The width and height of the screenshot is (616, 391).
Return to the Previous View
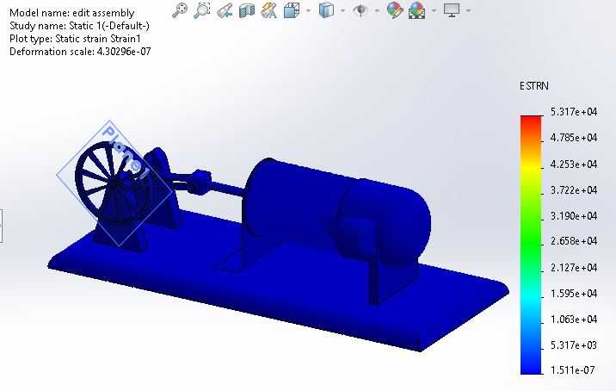225,10
